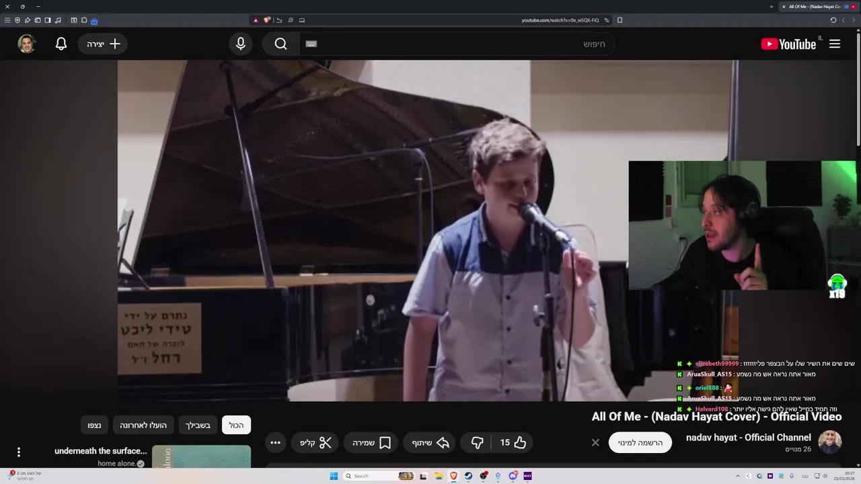Image resolution: width=861 pixels, height=484 pixels.
Task: Open nadav hayat - Official Channel link
Action: pyautogui.click(x=748, y=438)
